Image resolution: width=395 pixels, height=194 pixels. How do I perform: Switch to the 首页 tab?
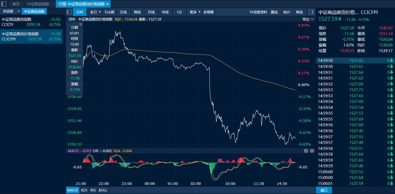pyautogui.click(x=16, y=4)
